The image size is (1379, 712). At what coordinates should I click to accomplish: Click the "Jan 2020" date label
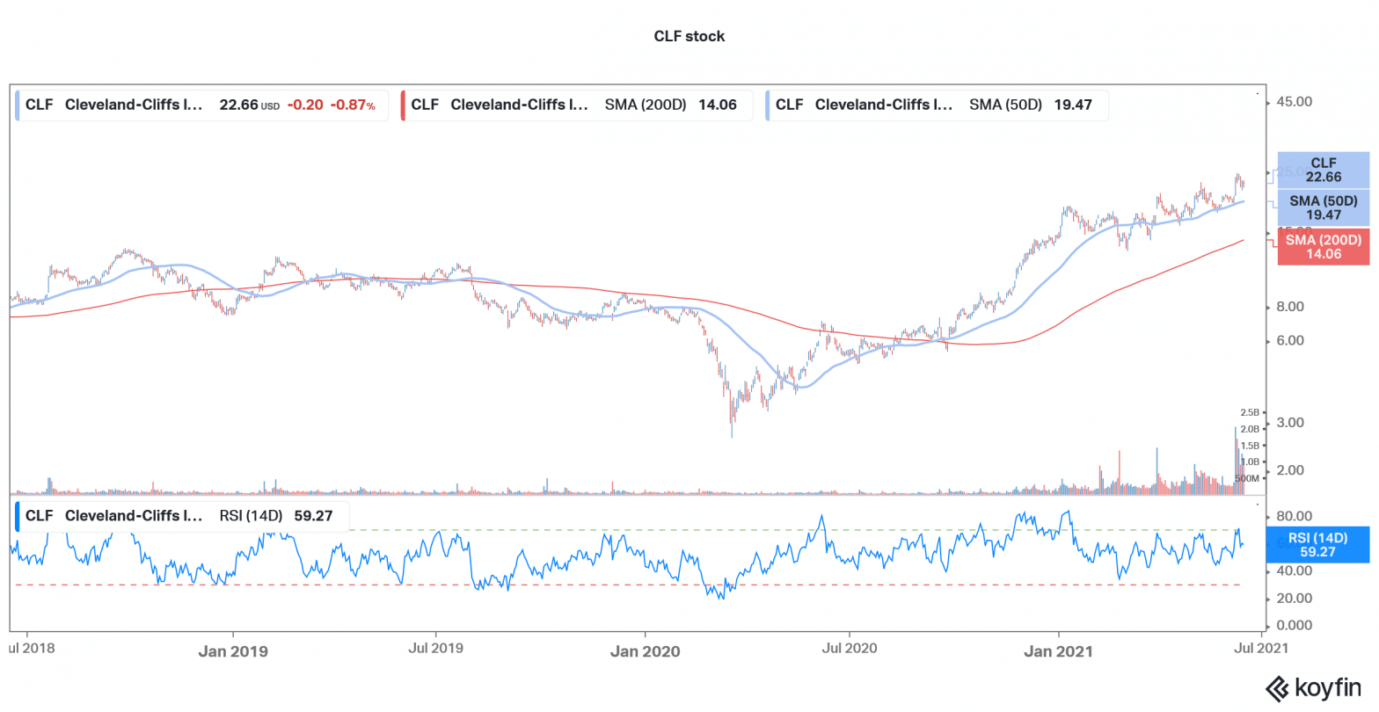(646, 651)
